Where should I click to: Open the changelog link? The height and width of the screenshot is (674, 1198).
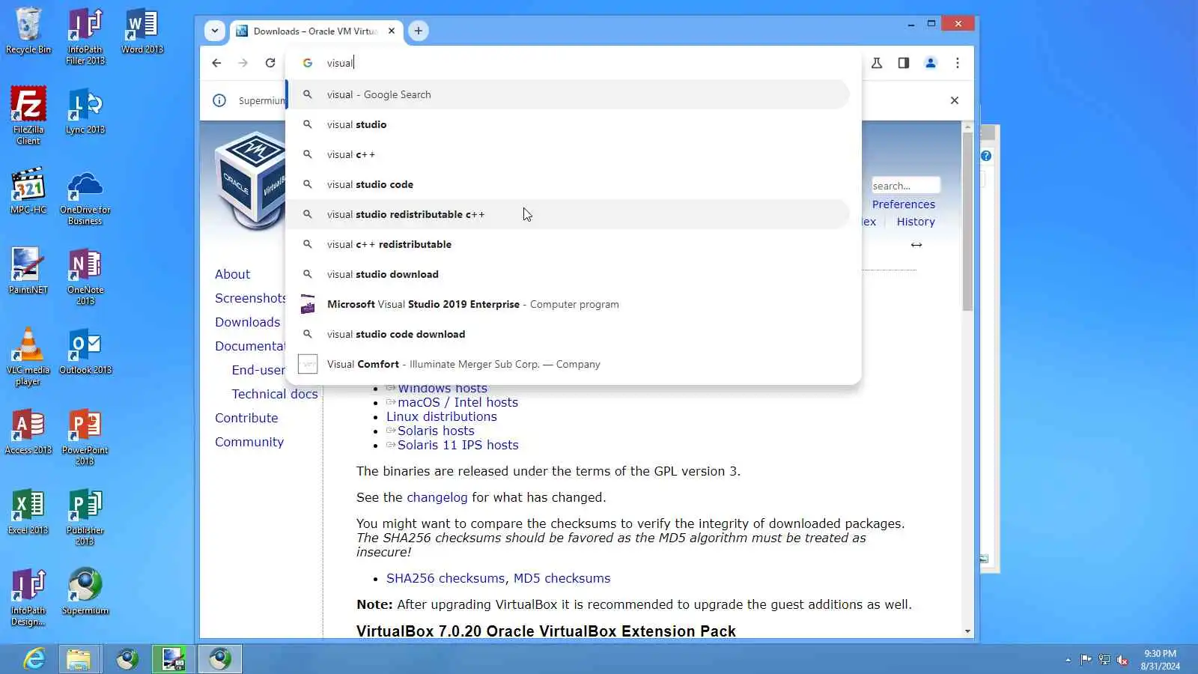437,497
